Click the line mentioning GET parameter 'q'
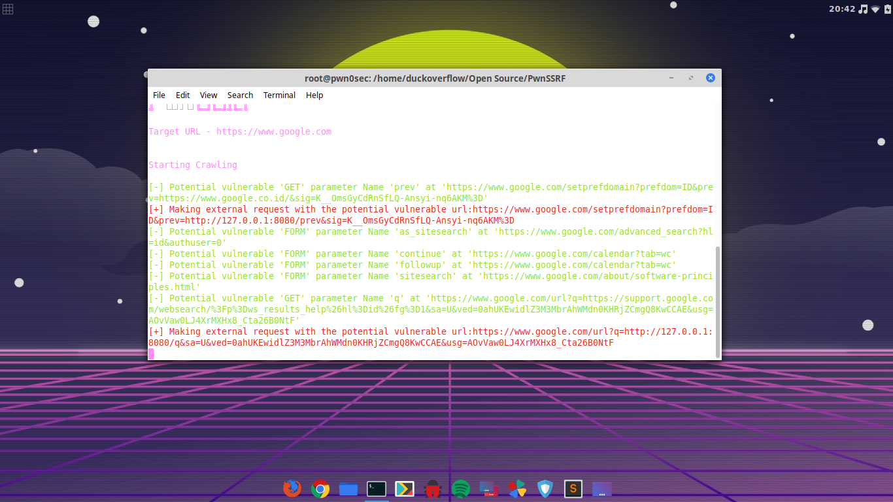This screenshot has width=893, height=502. tap(431, 309)
